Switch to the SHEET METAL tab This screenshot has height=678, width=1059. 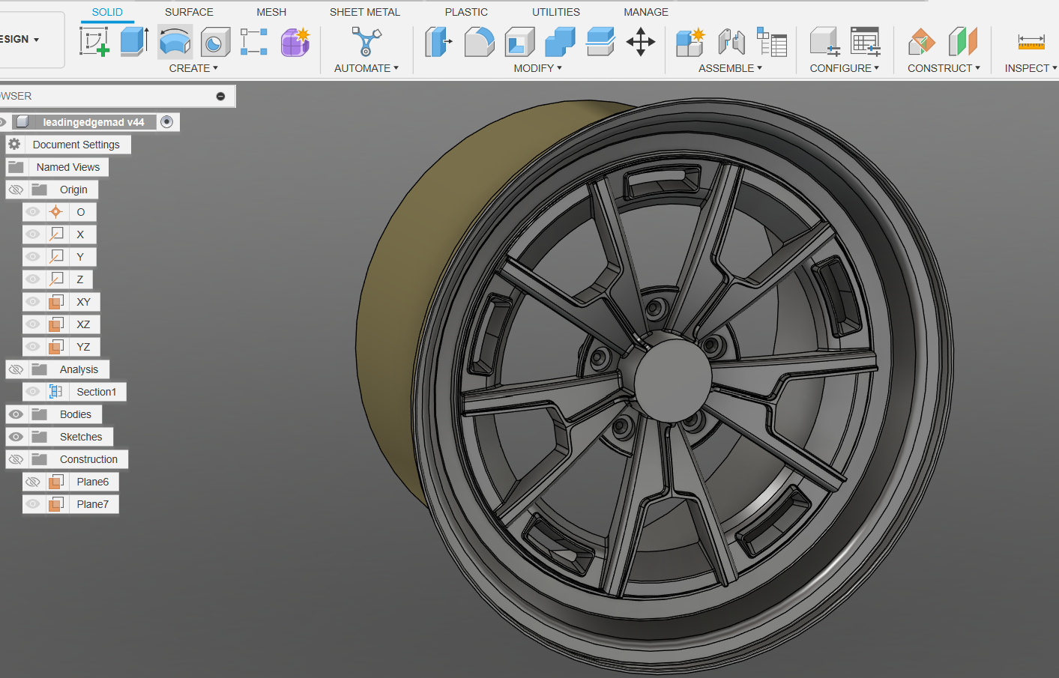pyautogui.click(x=364, y=12)
